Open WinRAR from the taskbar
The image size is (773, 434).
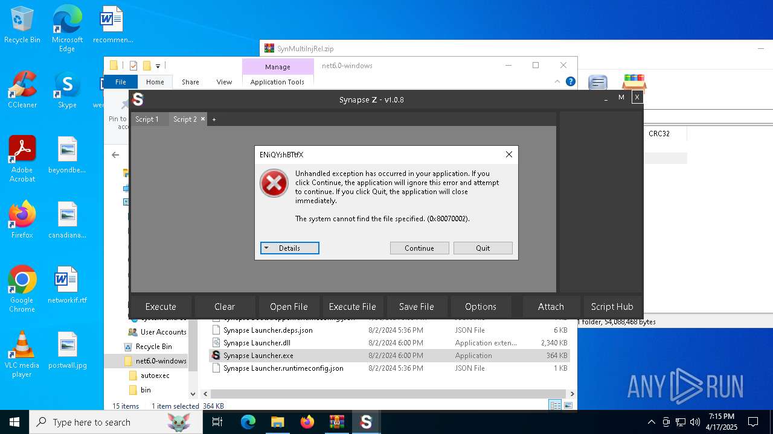tap(336, 422)
